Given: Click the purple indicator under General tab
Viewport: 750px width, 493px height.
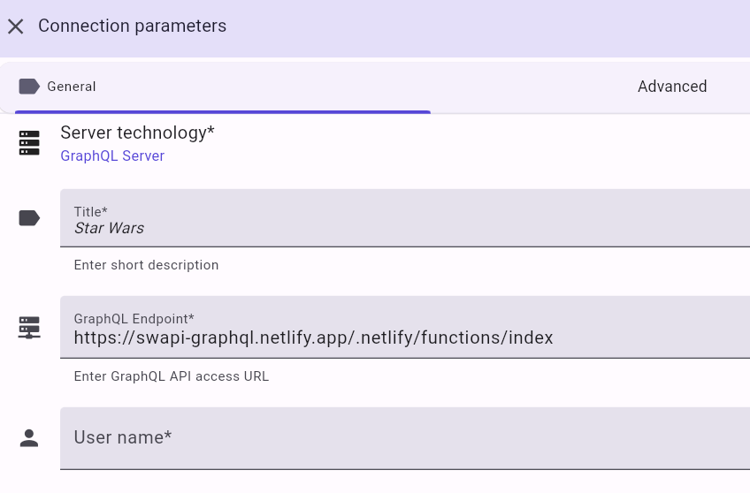Looking at the screenshot, I should coord(222,112).
